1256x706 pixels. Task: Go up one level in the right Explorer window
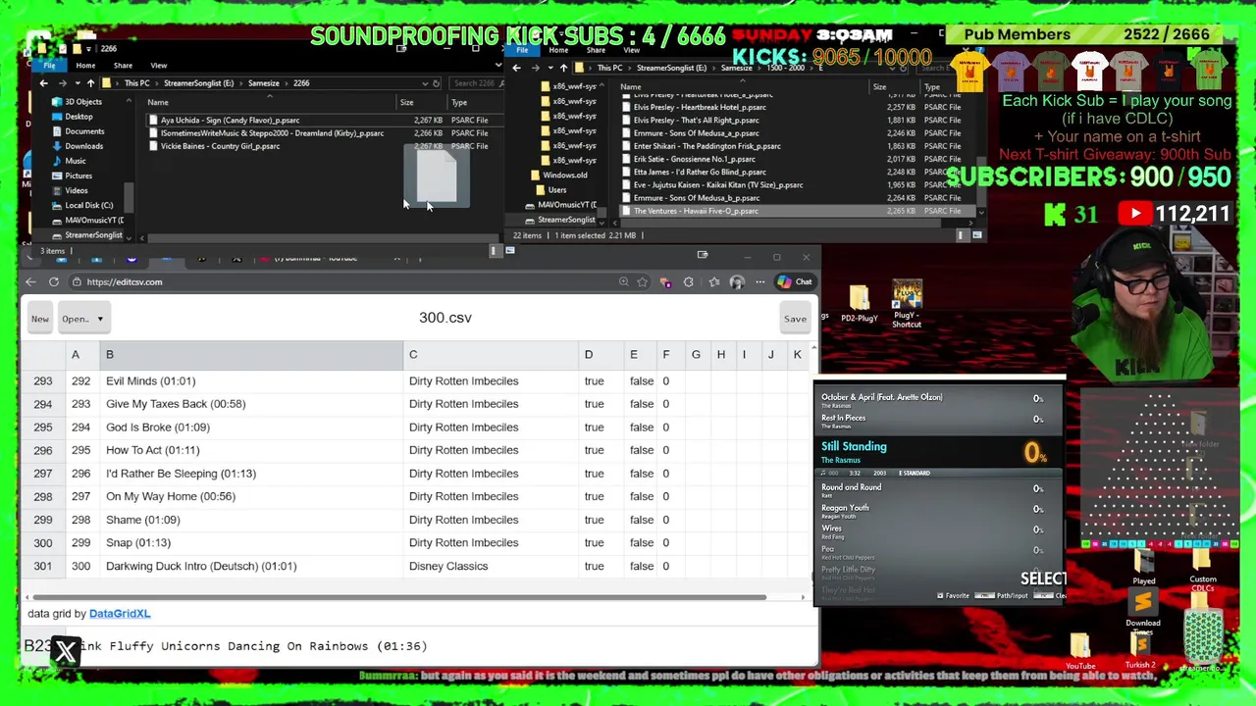563,68
